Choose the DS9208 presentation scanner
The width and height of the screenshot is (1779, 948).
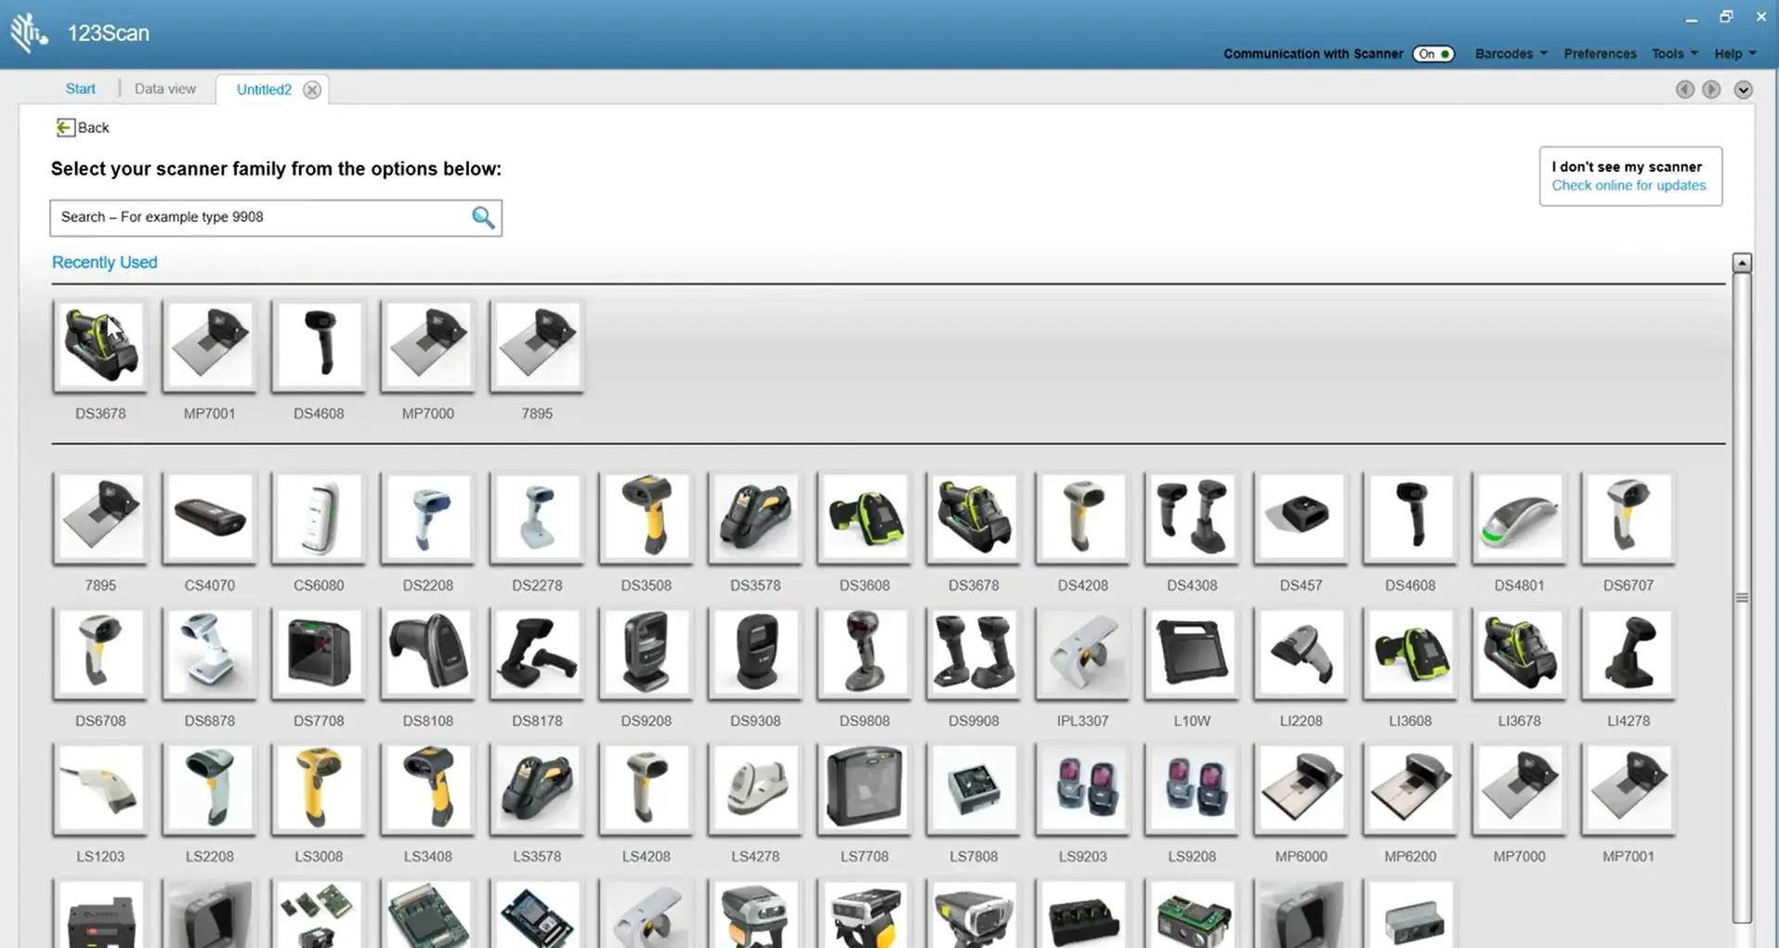pos(646,654)
